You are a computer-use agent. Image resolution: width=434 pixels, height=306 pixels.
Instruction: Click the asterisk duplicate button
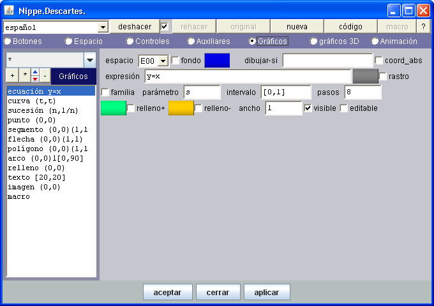24,76
